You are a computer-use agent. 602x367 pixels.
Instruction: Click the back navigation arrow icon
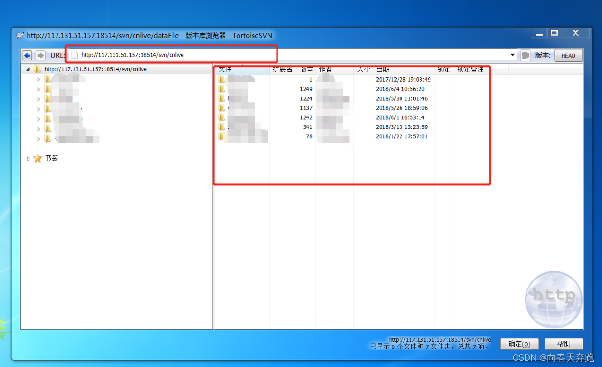[x=27, y=55]
